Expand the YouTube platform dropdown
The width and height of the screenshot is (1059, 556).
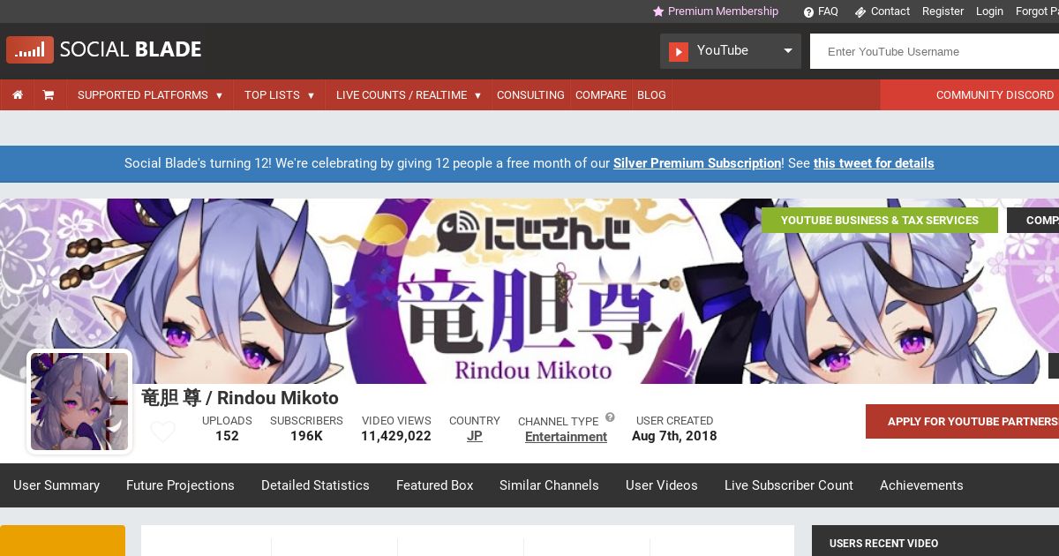coord(731,51)
